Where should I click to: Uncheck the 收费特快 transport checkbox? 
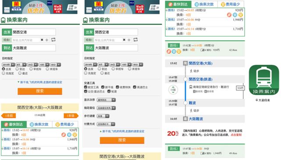[118, 87]
